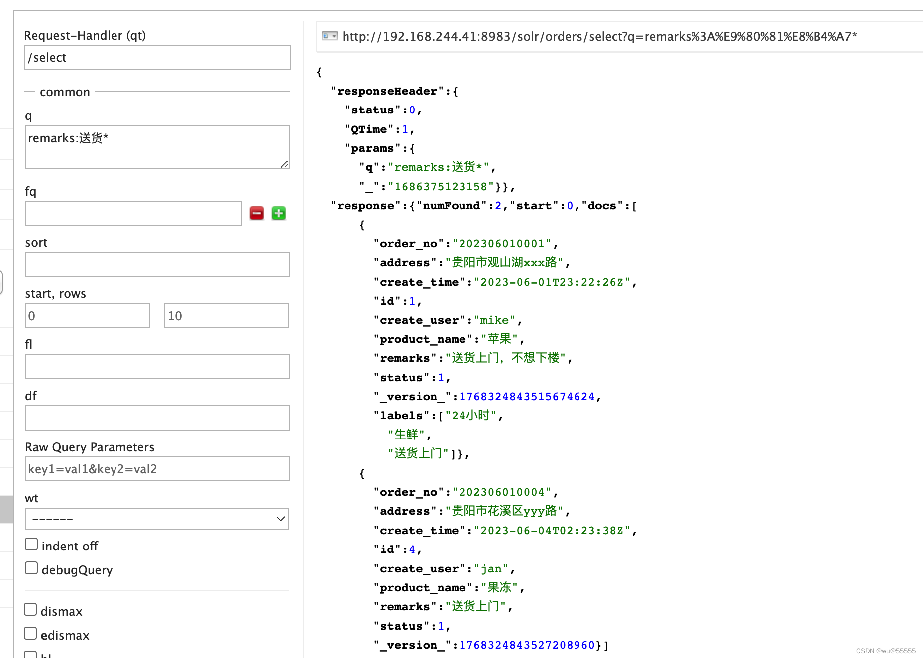Enable the dismax checkbox
The width and height of the screenshot is (923, 658).
pos(31,610)
